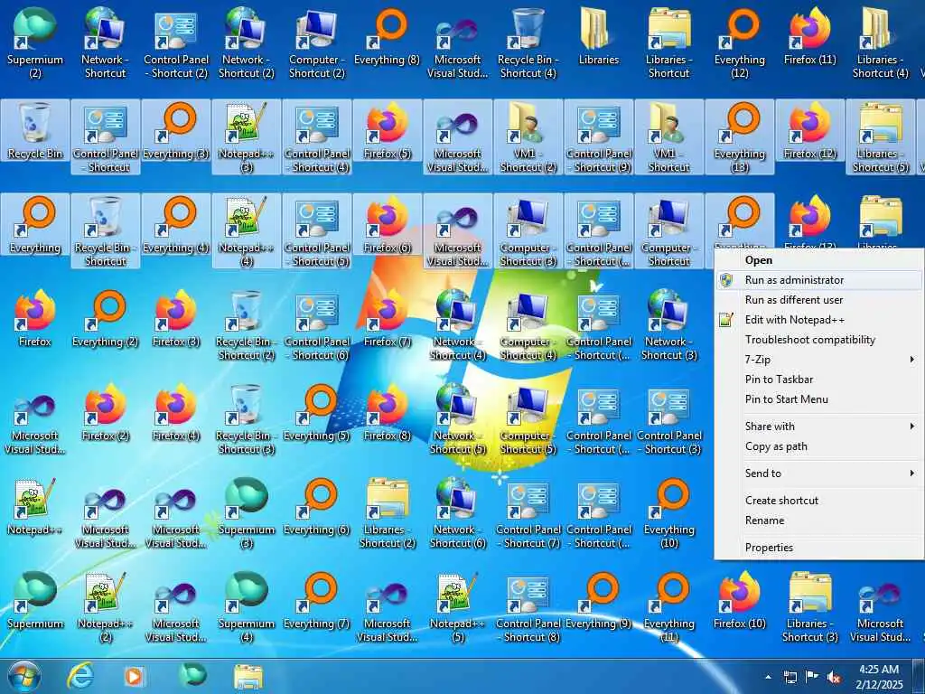Screen dimensions: 925x694
Task: Select the Firefox (5) desktop shortcut
Action: pos(387,131)
